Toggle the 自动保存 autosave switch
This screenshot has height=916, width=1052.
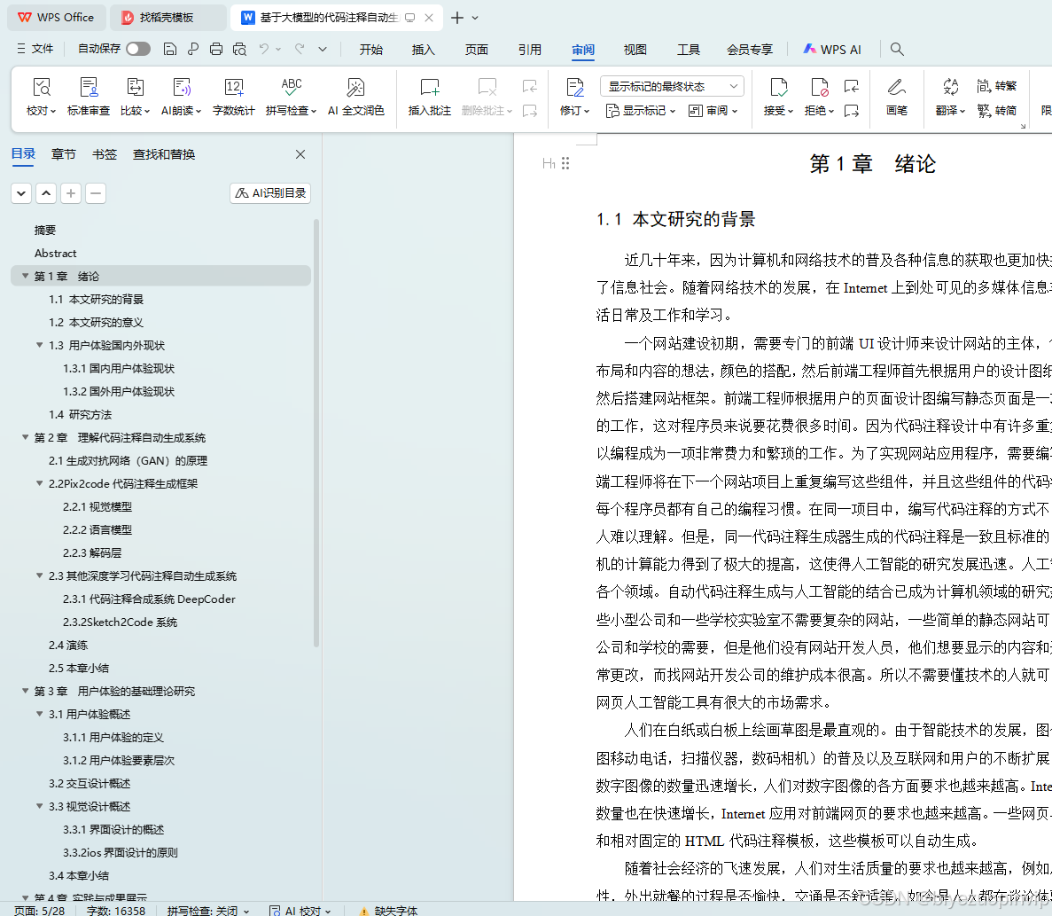[138, 50]
